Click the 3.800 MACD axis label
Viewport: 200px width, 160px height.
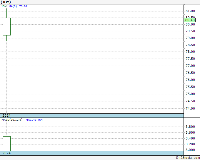coord(190,127)
